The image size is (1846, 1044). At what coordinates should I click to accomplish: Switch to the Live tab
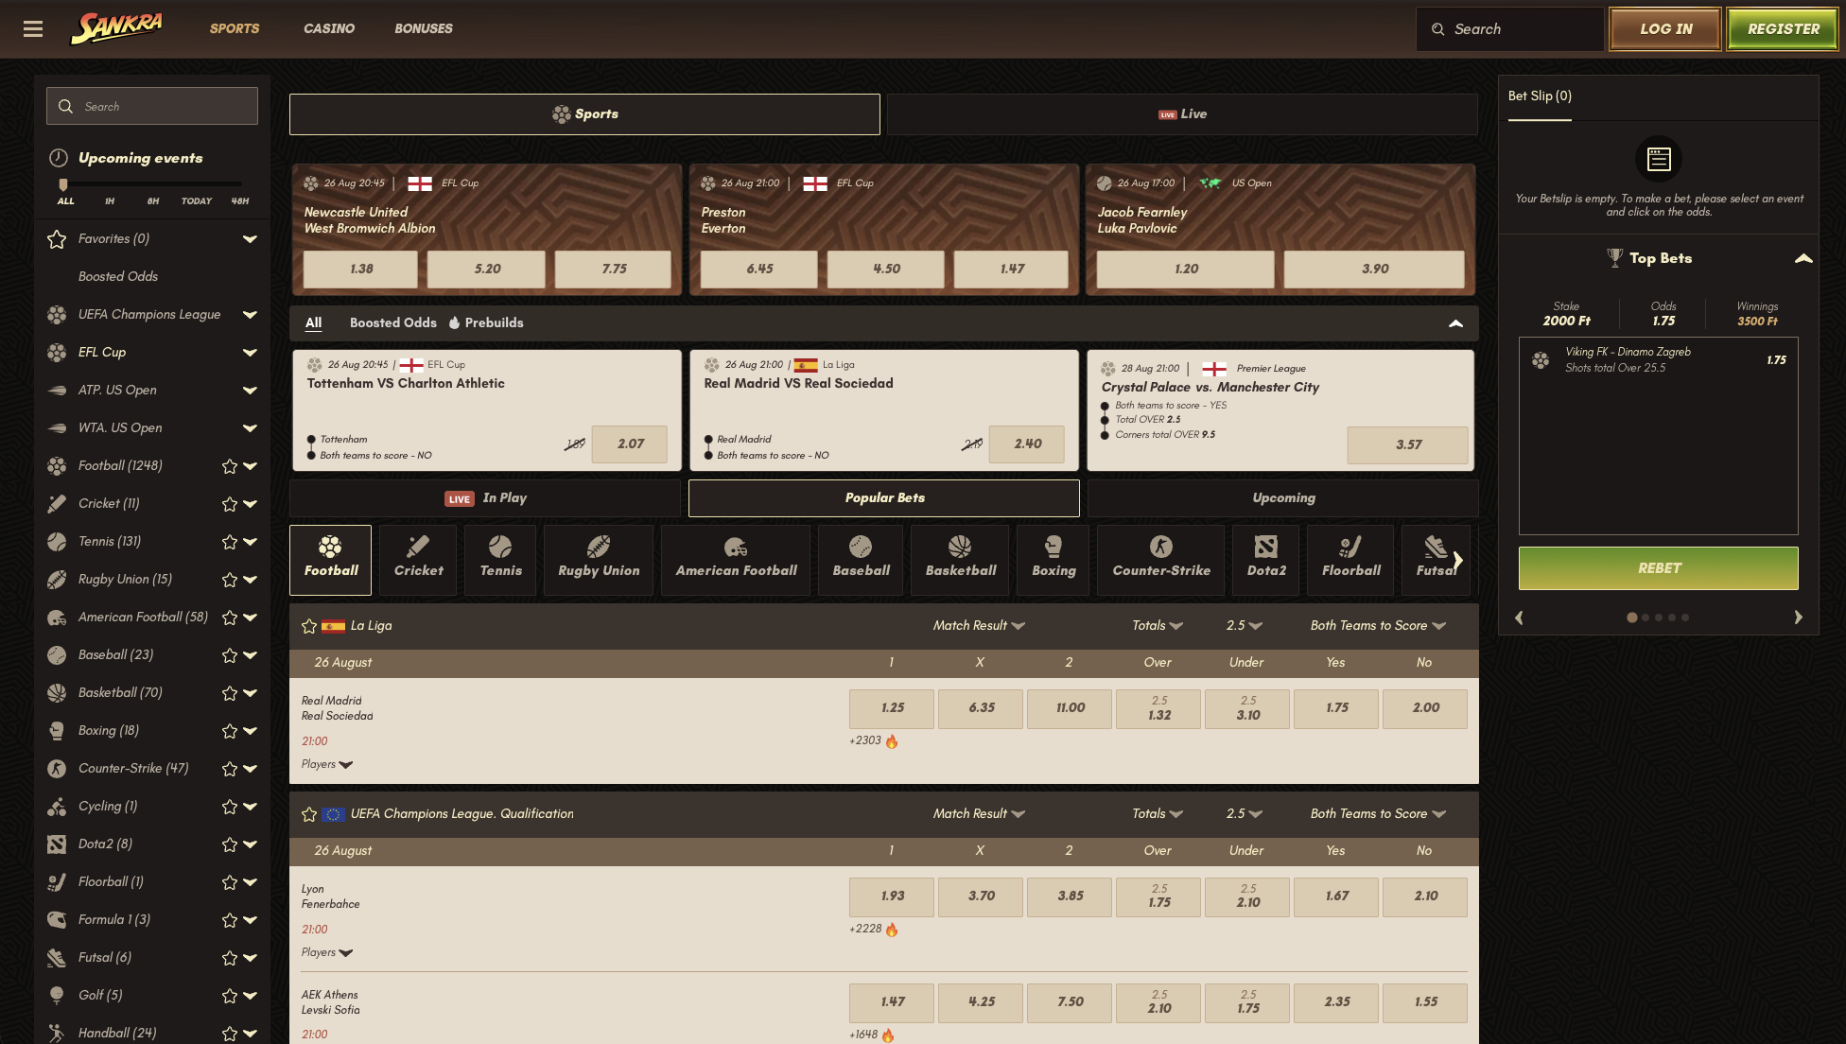(1182, 114)
